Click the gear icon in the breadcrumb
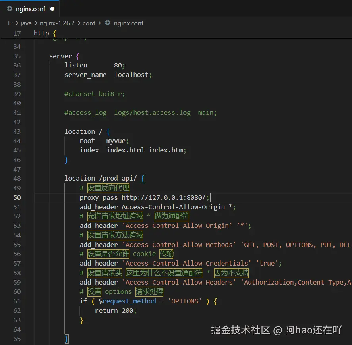Image resolution: width=352 pixels, height=345 pixels. (108, 23)
